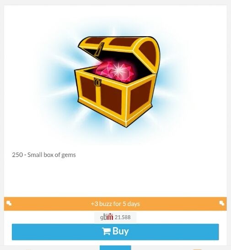Click the gbm currency logo
This screenshot has width=231, height=250.
(107, 217)
